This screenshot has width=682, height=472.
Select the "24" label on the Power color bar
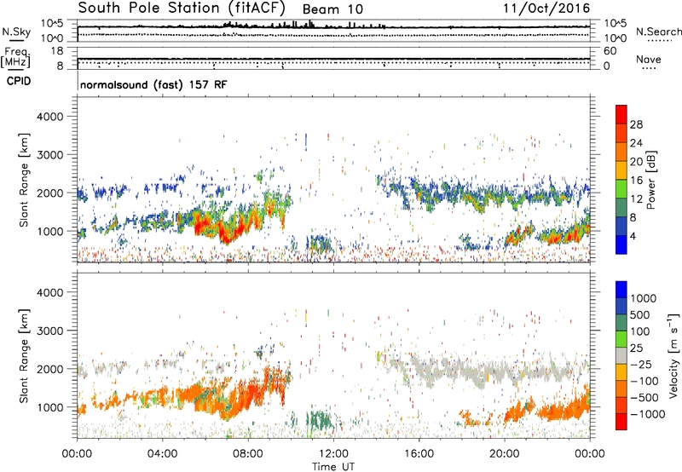coord(636,143)
